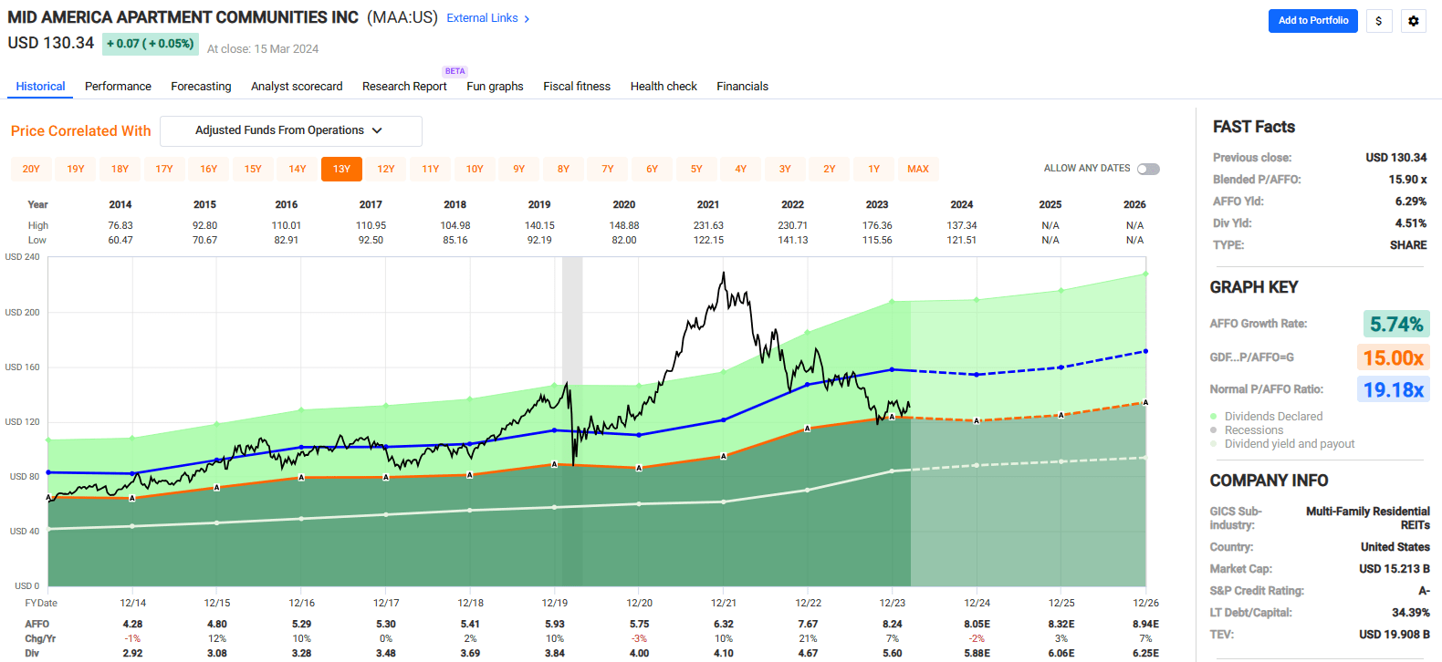Open the Adjusted Funds From Operations dropdown
This screenshot has height=662, width=1442.
pyautogui.click(x=291, y=130)
